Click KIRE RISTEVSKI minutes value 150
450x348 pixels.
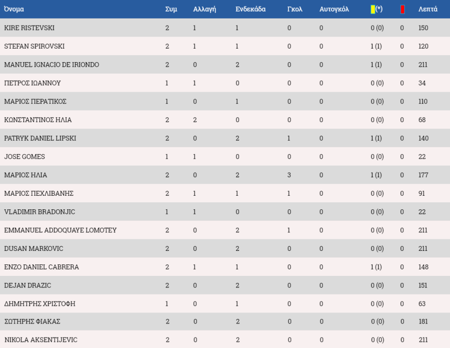(423, 28)
